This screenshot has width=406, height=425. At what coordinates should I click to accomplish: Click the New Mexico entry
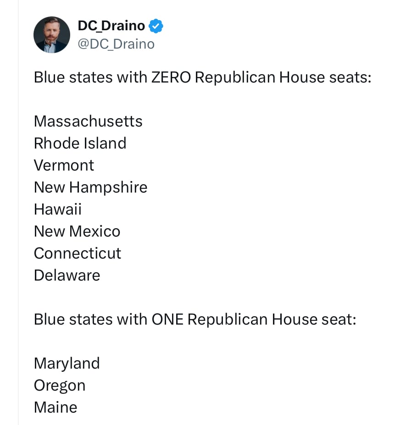point(77,232)
